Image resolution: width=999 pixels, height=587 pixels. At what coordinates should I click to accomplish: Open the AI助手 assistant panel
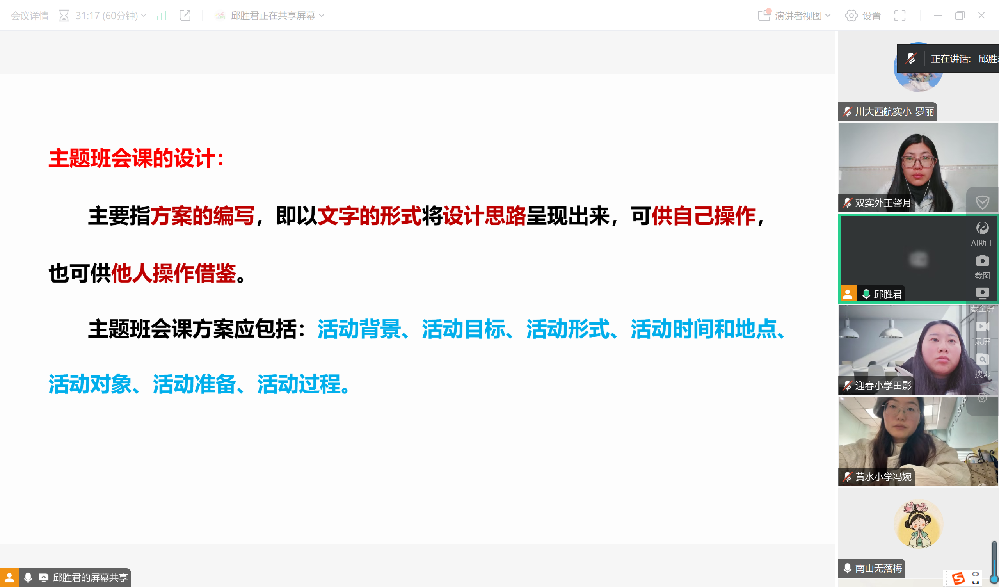pyautogui.click(x=982, y=234)
